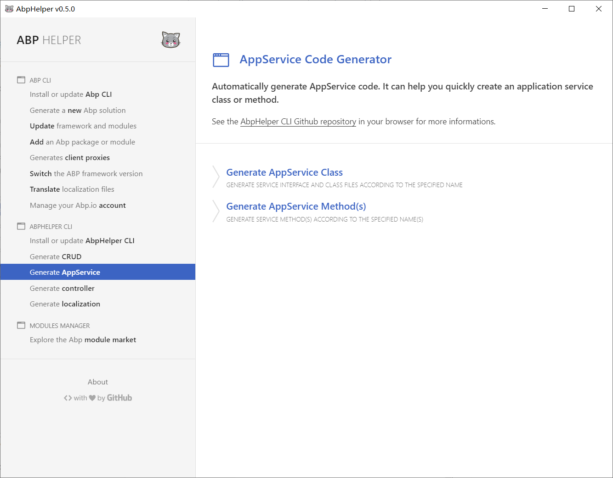Click the ABP CLI section window icon
Screen dimensions: 613x478
[x=21, y=80]
